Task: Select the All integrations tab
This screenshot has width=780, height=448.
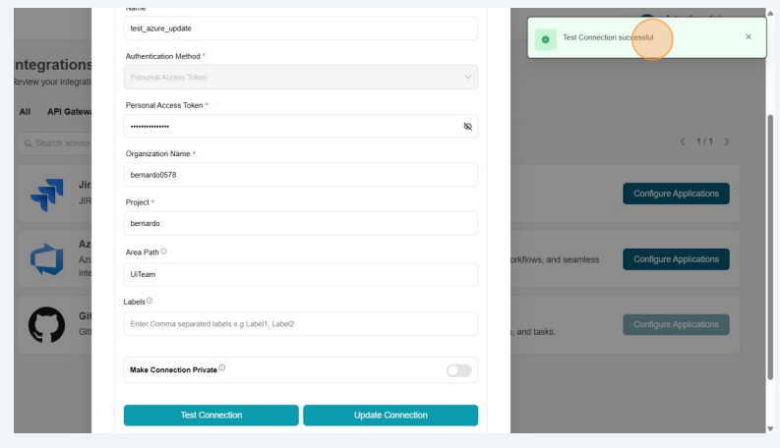Action: 25,112
